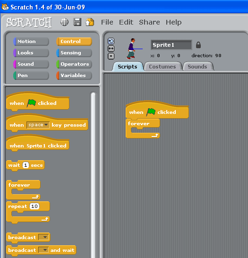
Task: Click the 'Scratch 1.4 of 30-Jun-09' title
Action: (x=48, y=7)
